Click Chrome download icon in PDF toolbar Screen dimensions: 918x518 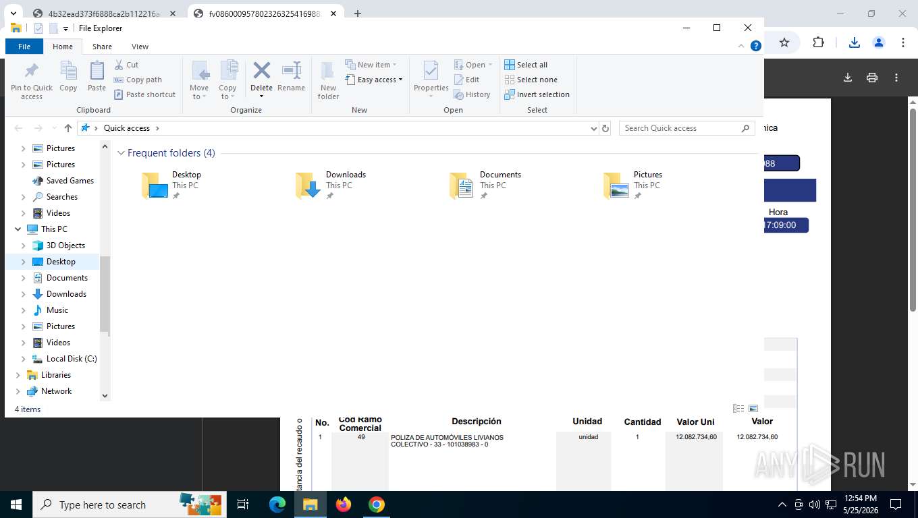click(848, 78)
